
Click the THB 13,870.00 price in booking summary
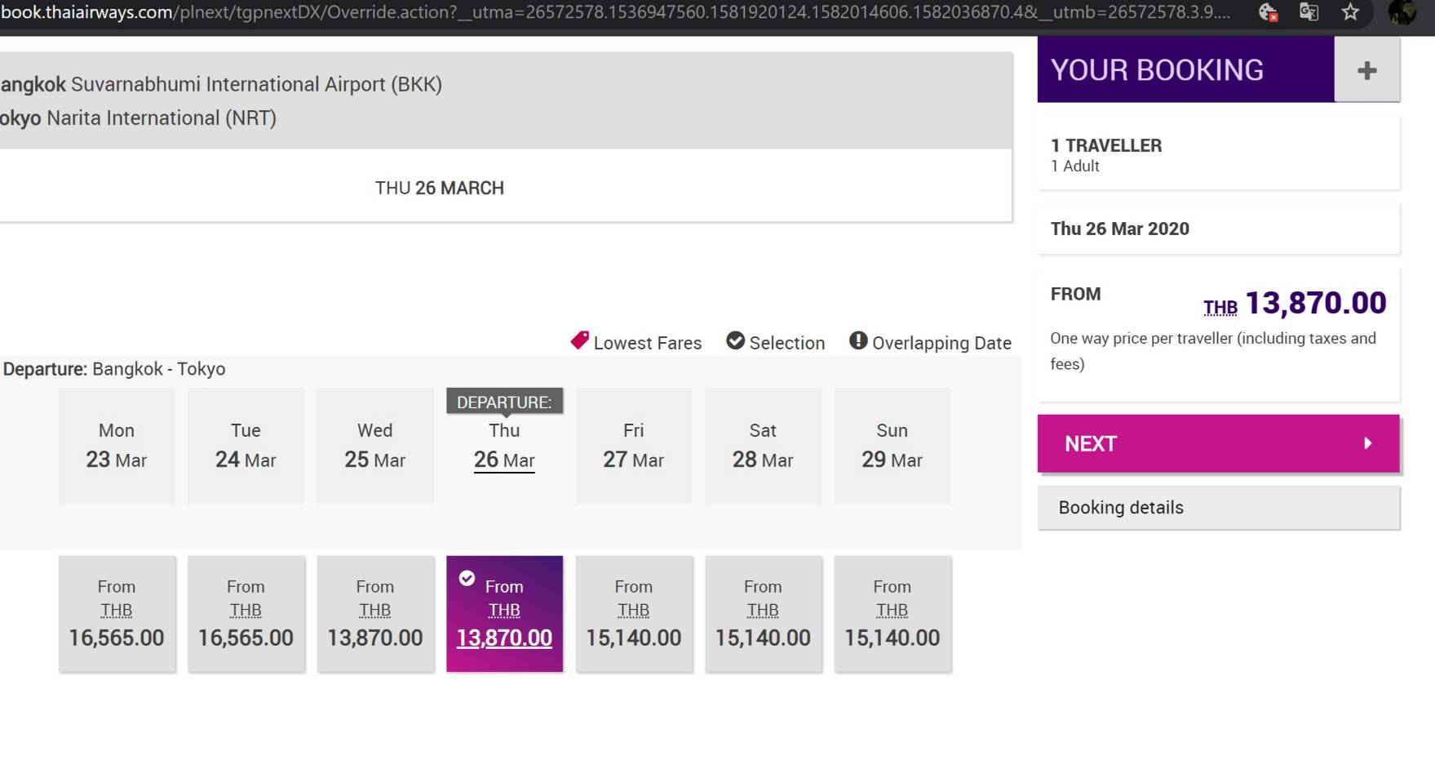tap(1295, 303)
